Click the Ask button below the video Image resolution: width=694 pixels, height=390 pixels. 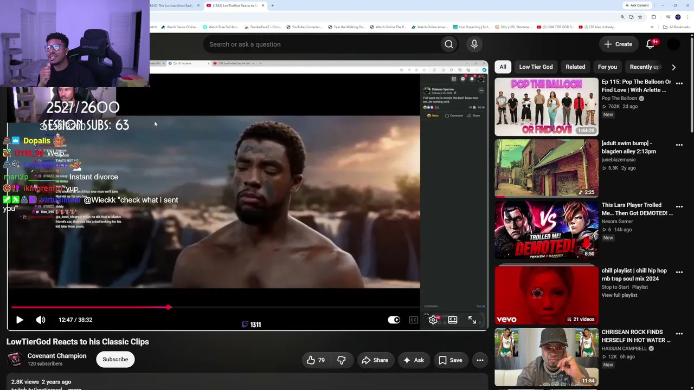click(x=413, y=360)
